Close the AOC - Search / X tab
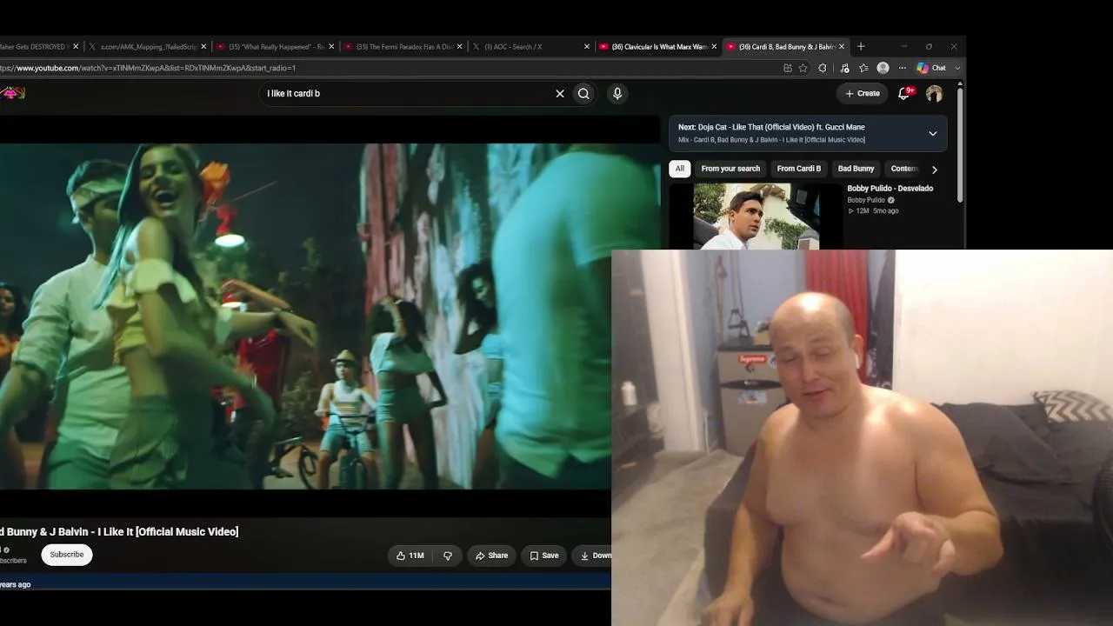1113x626 pixels. 587,47
